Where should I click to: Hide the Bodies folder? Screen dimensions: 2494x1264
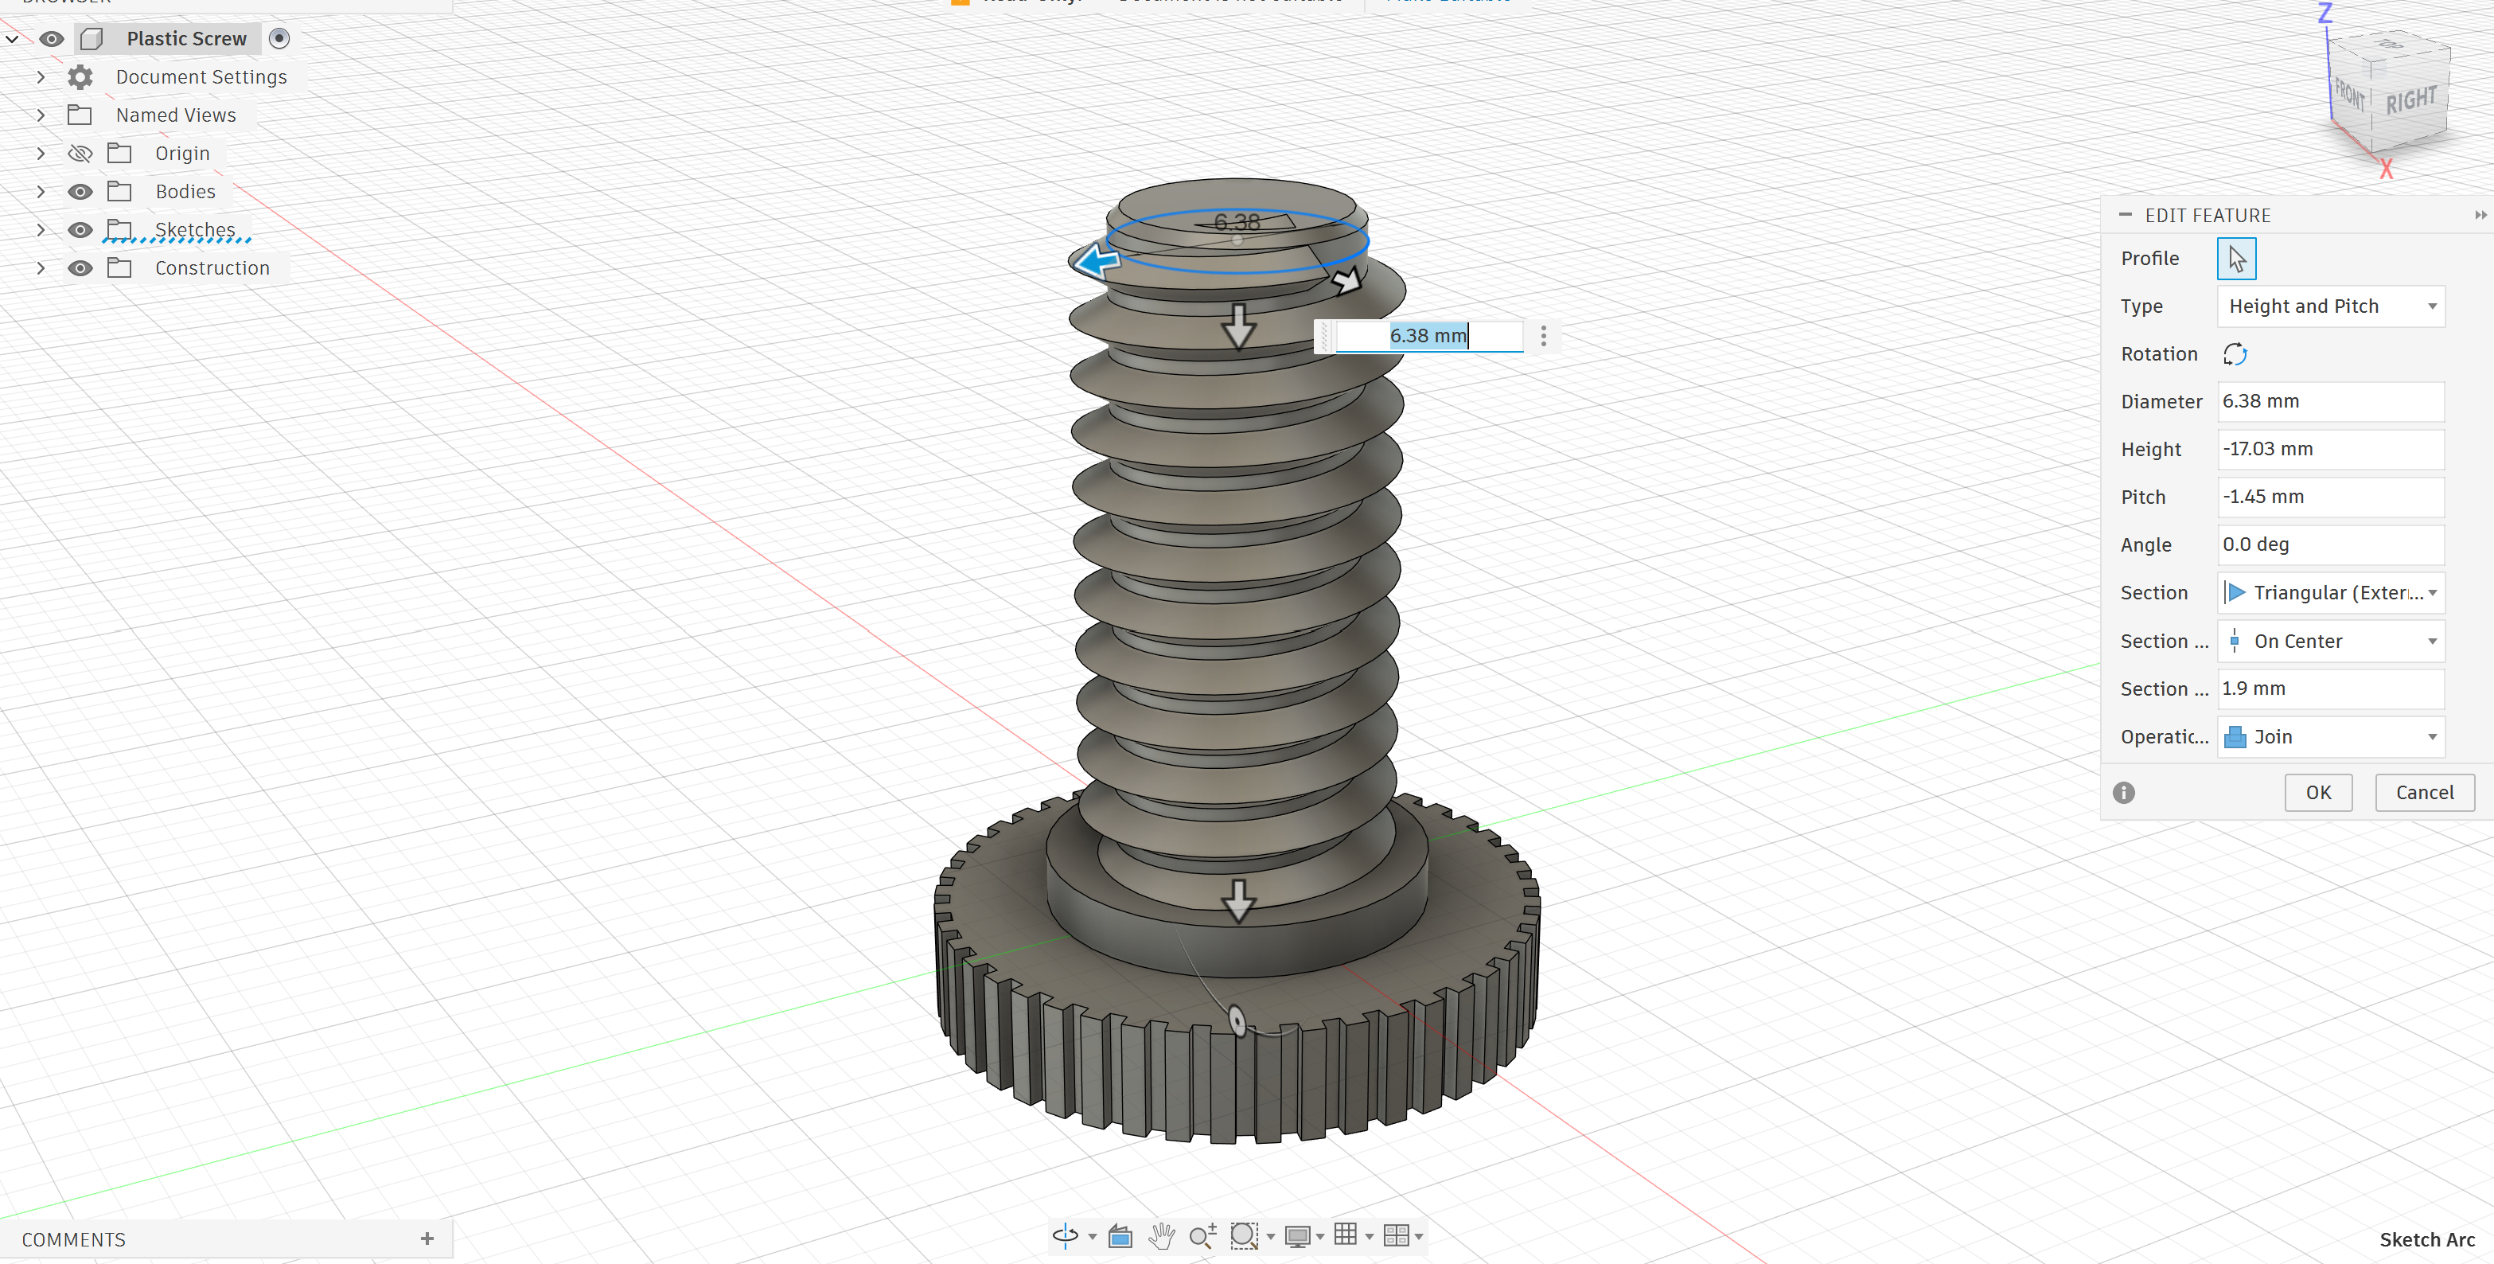click(80, 192)
